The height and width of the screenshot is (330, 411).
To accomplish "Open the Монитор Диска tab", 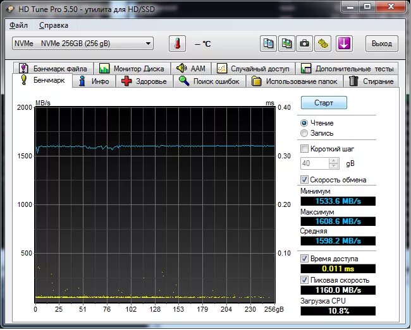I will (132, 69).
